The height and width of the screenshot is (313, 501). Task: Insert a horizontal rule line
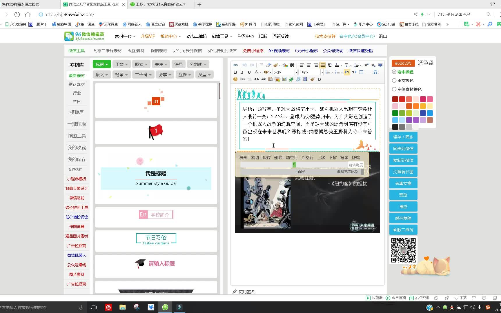(368, 72)
